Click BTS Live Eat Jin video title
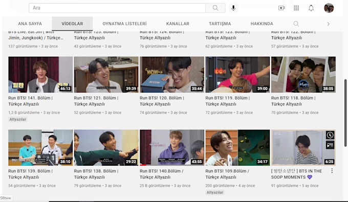 pyautogui.click(x=36, y=35)
